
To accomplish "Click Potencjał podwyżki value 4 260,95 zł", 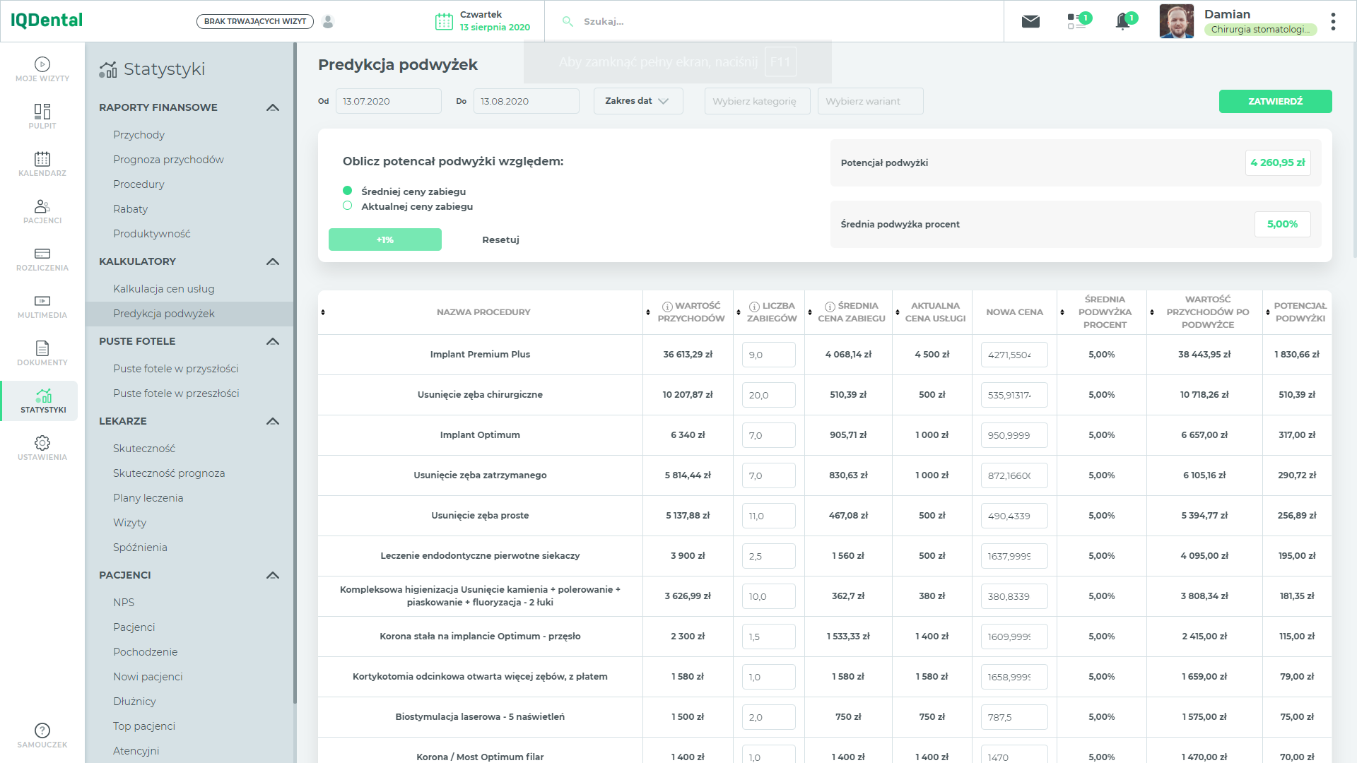I will [x=1278, y=162].
